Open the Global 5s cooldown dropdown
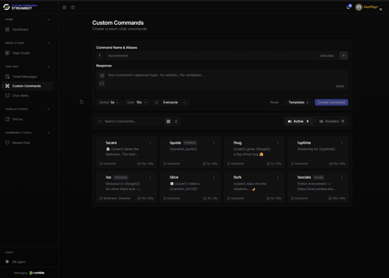This screenshot has height=278, width=389. tap(109, 102)
